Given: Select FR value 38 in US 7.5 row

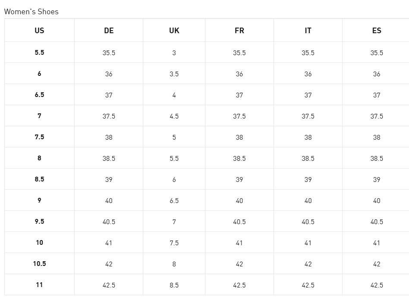Looking at the screenshot, I should tap(239, 137).
